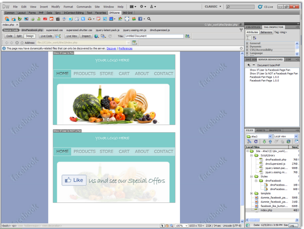
Task: Click the browser Back arrow in address bar
Action: (7, 42)
